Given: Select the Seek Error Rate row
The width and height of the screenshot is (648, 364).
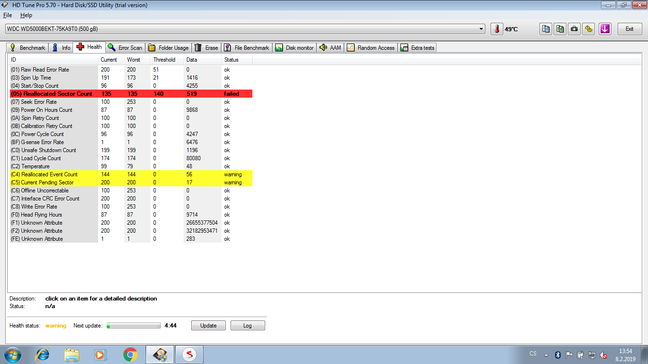Looking at the screenshot, I should click(130, 102).
